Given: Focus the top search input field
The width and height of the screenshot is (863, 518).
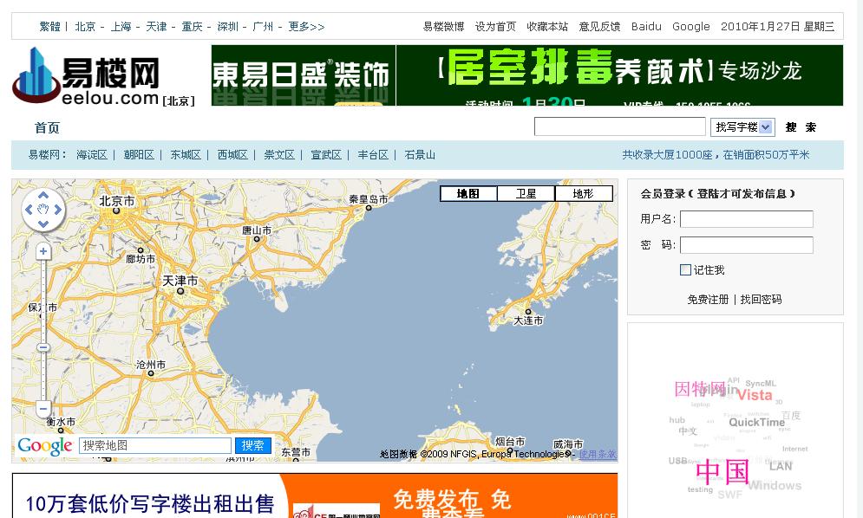Looking at the screenshot, I should 620,126.
